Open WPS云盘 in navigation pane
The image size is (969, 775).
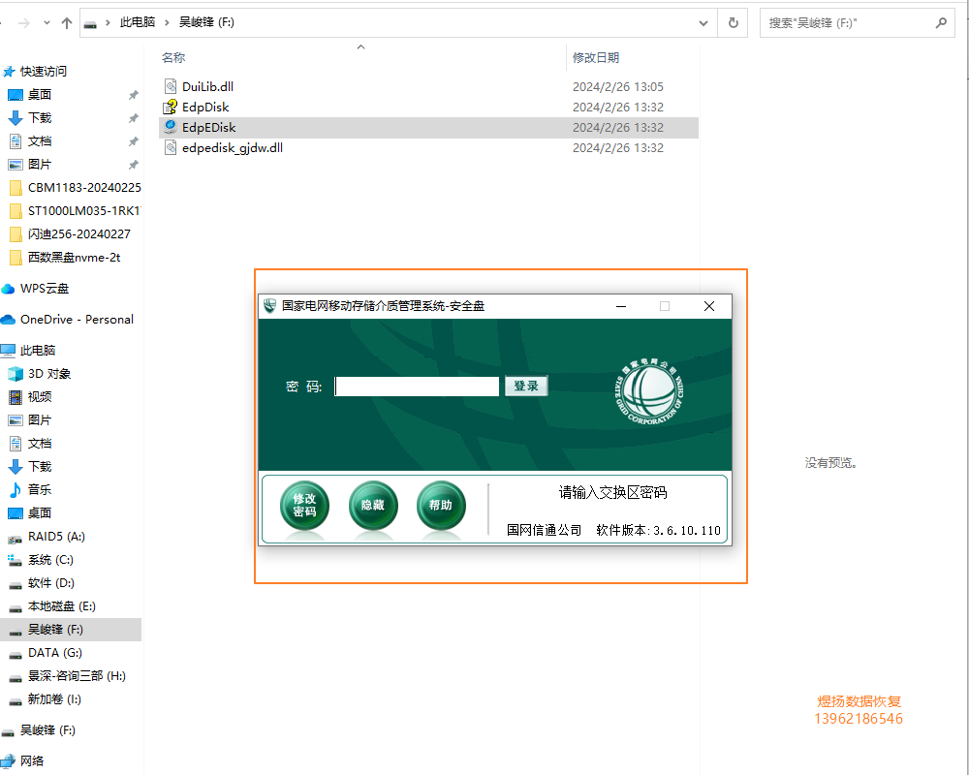click(45, 289)
